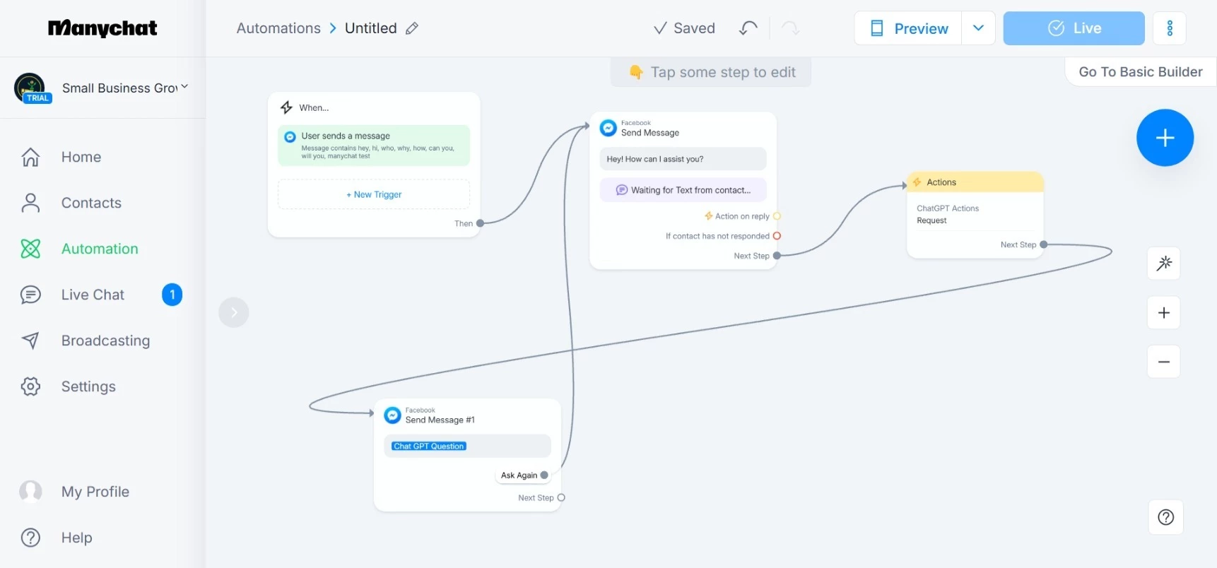Screen dimensions: 1217x568
Task: Click the Go To Basic Builder button
Action: tap(1140, 72)
